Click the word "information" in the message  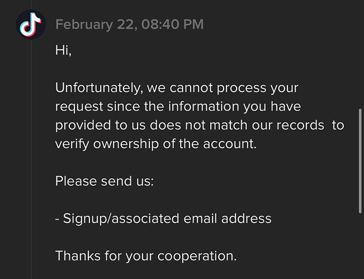[204, 107]
